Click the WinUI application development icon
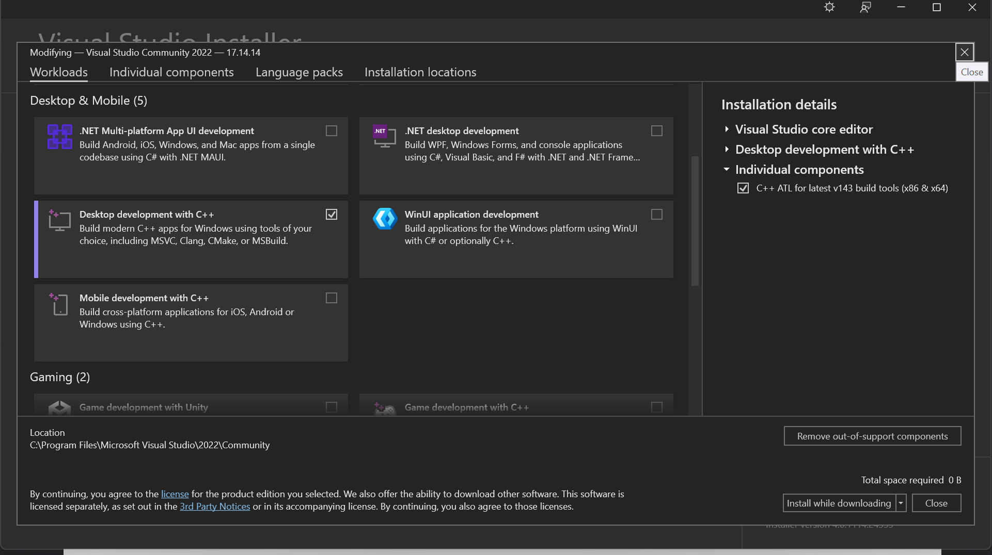This screenshot has width=992, height=555. point(385,219)
